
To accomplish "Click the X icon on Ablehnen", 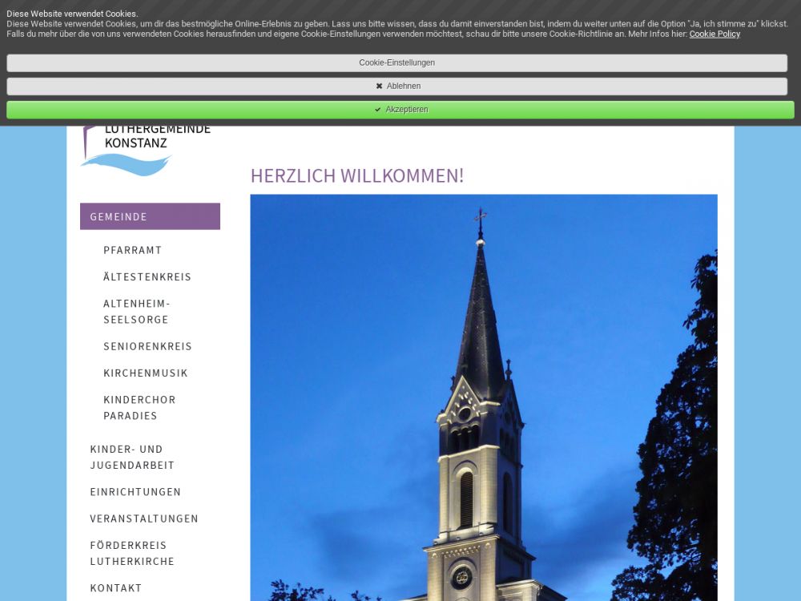I will click(x=379, y=87).
